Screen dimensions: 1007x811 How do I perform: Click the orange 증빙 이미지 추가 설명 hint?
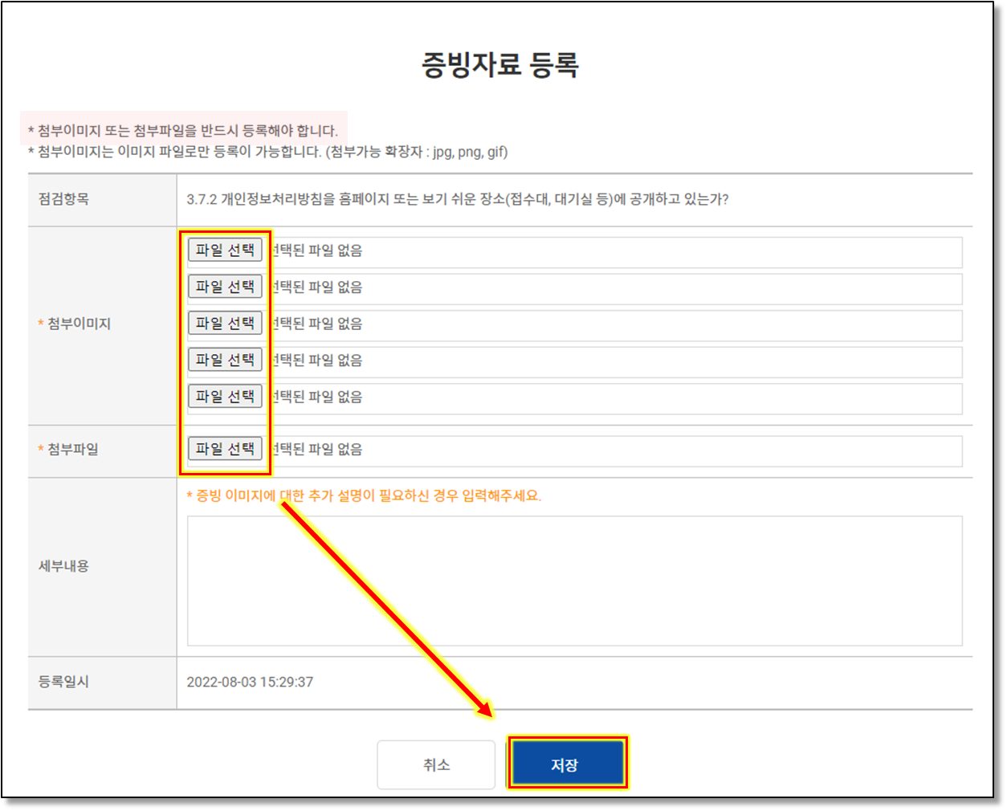(x=364, y=496)
